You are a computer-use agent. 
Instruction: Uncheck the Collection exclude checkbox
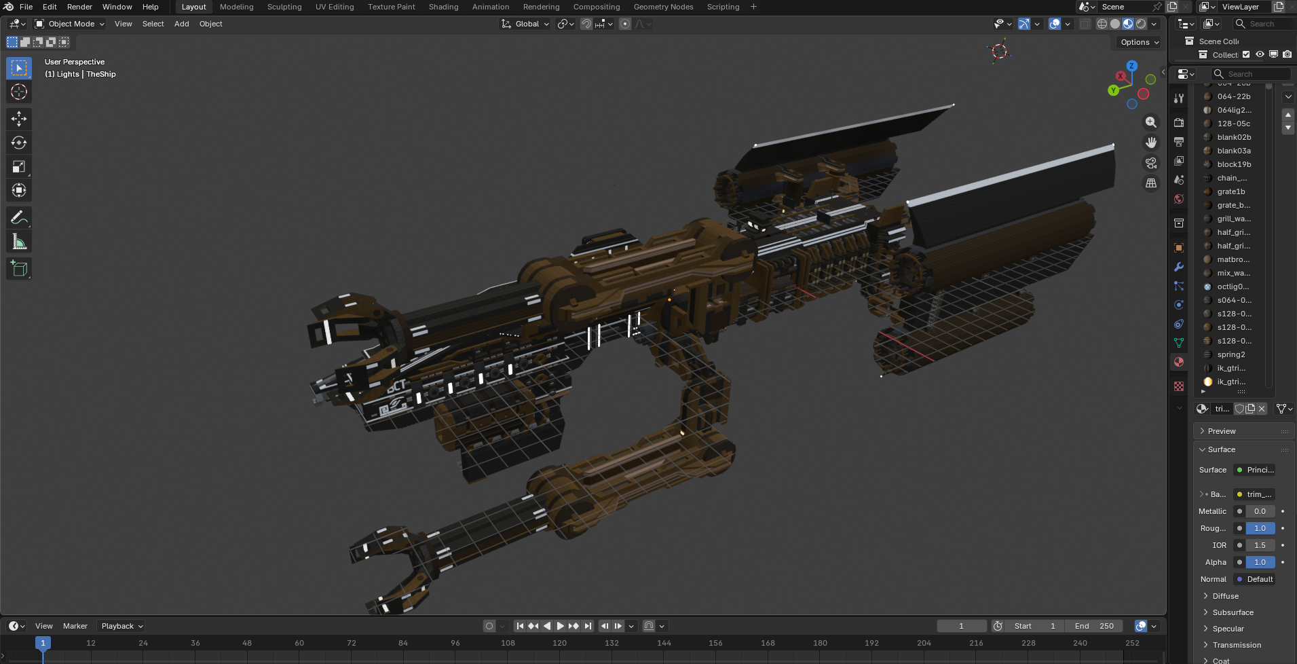(1246, 55)
